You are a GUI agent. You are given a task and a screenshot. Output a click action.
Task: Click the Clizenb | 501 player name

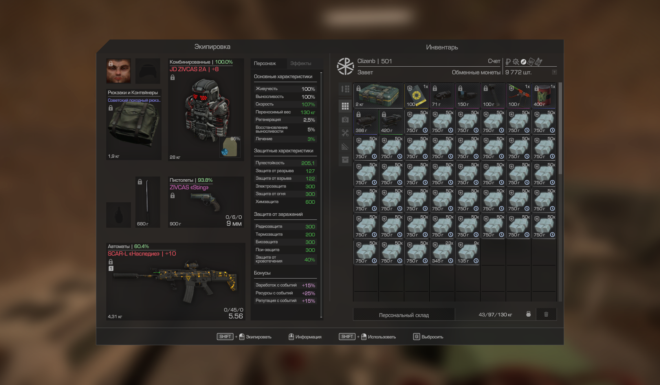(374, 61)
